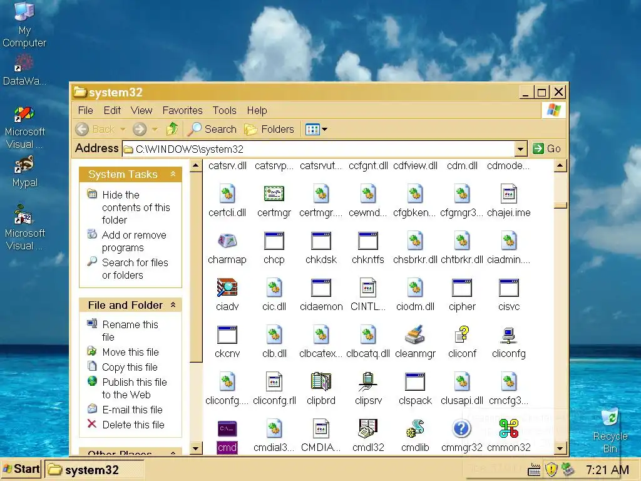Collapse the Other Places panel
Viewport: 641px width, 481px height.
(173, 452)
